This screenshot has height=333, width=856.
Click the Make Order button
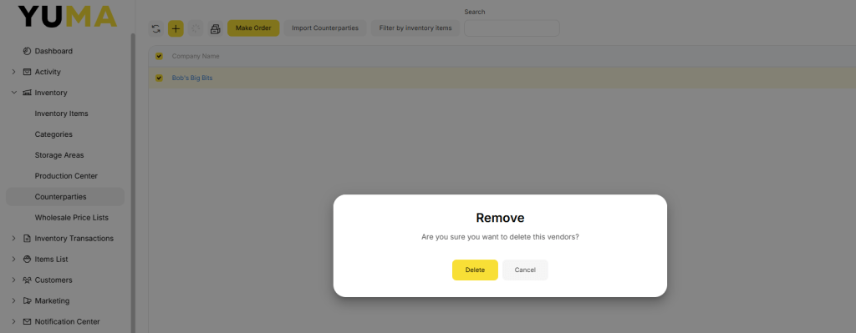pyautogui.click(x=253, y=28)
